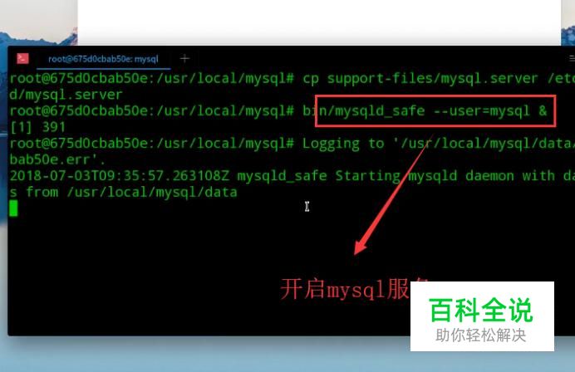This screenshot has width=575, height=372.
Task: Click the red annotation arrow
Action: click(392, 196)
